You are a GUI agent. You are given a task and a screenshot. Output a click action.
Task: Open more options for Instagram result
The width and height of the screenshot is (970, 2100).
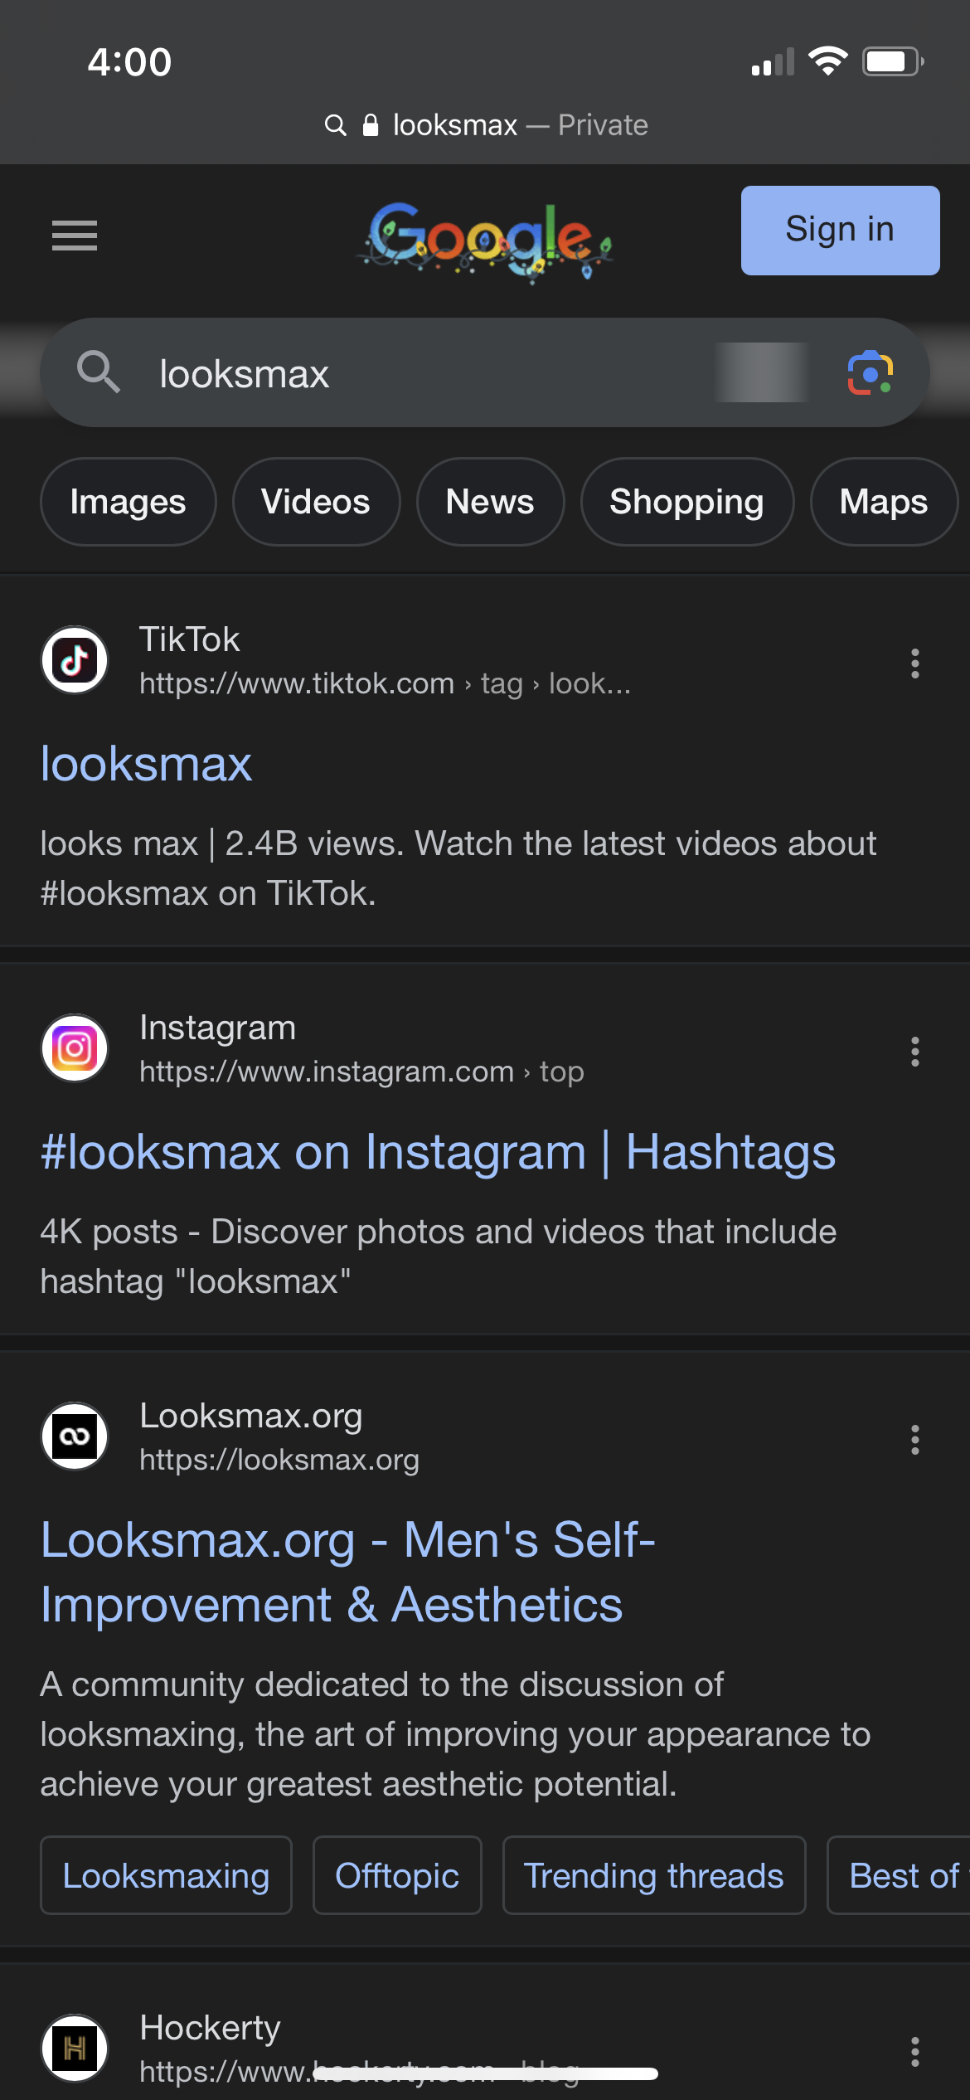coord(915,1052)
